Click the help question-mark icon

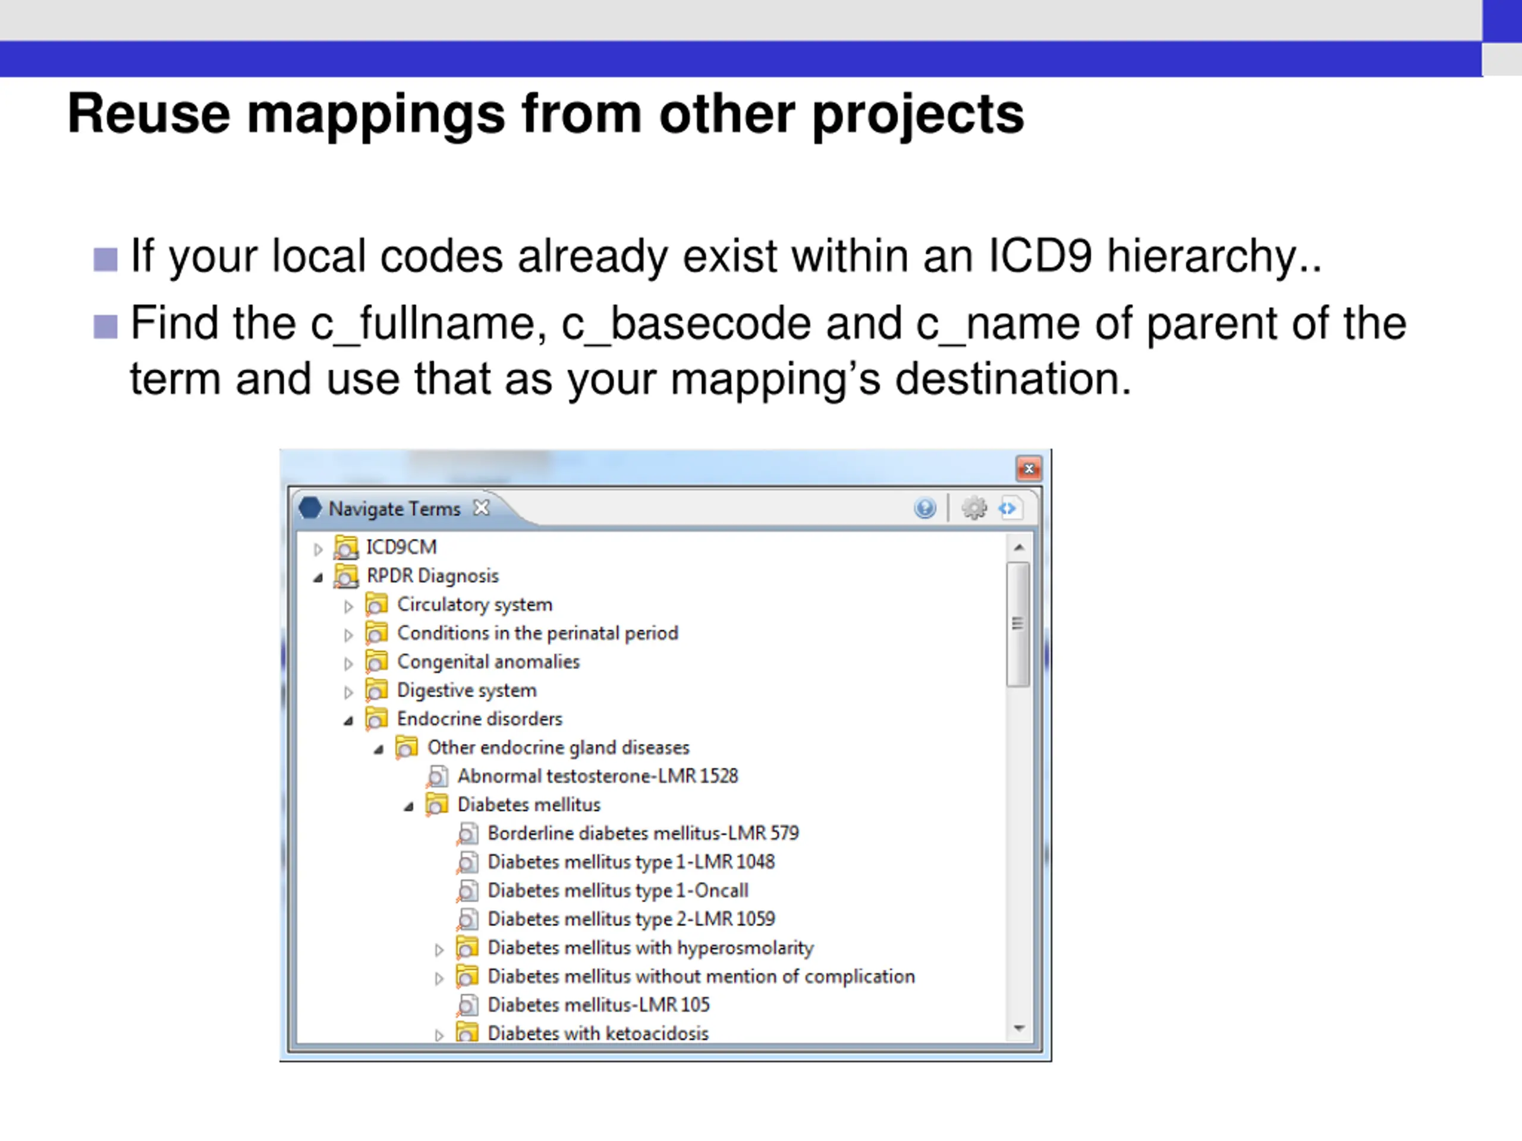(924, 508)
